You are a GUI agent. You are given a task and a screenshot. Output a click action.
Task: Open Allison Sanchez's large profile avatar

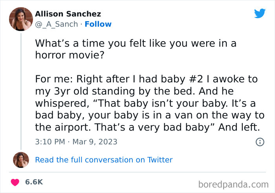pyautogui.click(x=20, y=19)
